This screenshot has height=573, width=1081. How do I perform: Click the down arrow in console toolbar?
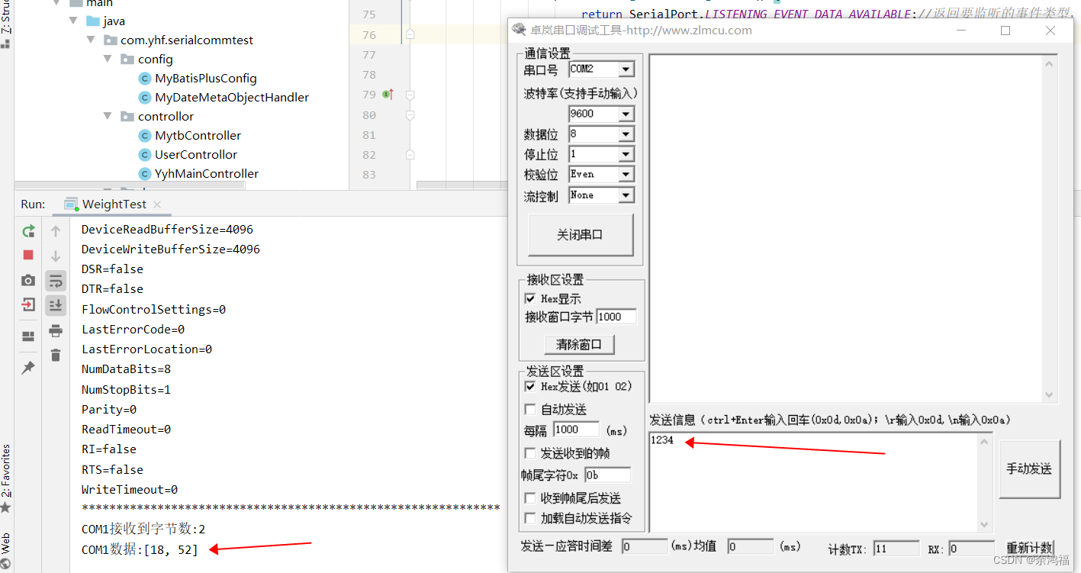pos(56,256)
